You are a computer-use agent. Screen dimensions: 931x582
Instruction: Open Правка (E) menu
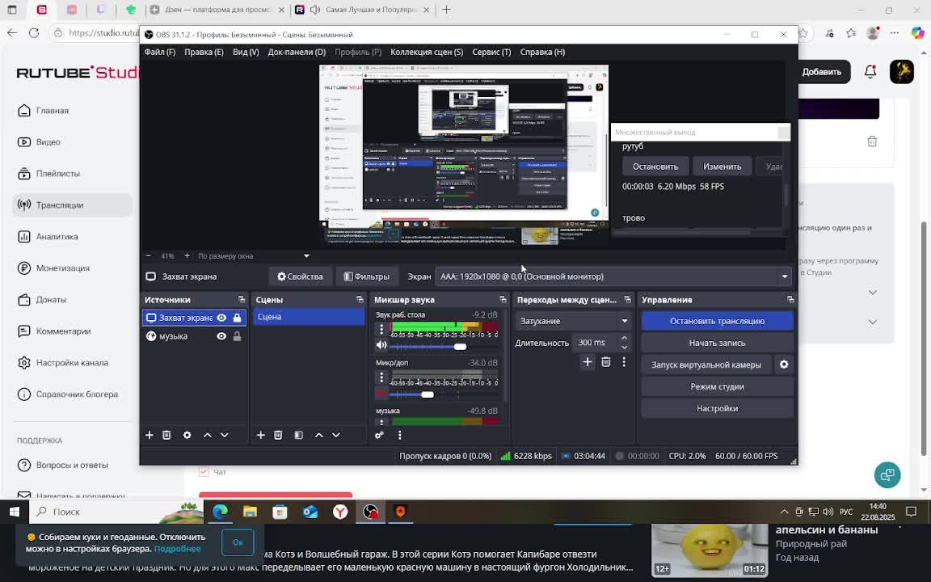coord(204,53)
